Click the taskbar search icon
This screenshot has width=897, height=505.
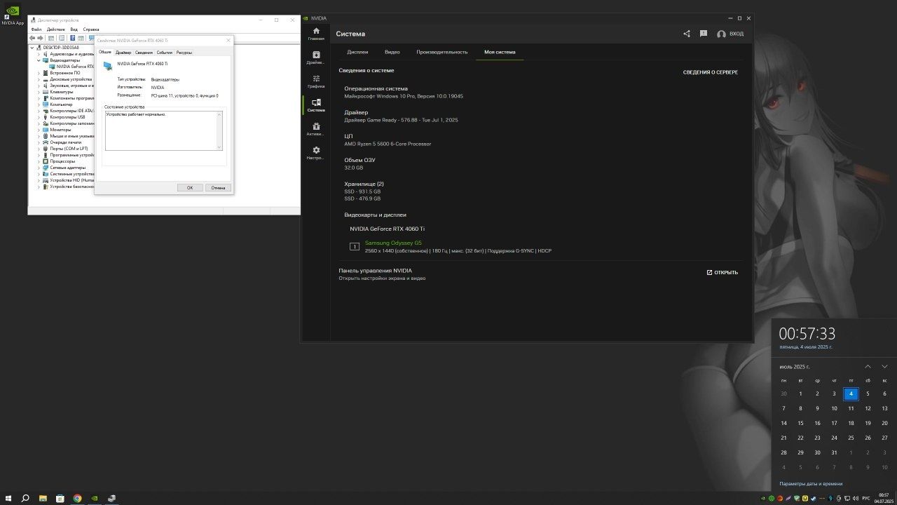click(25, 499)
